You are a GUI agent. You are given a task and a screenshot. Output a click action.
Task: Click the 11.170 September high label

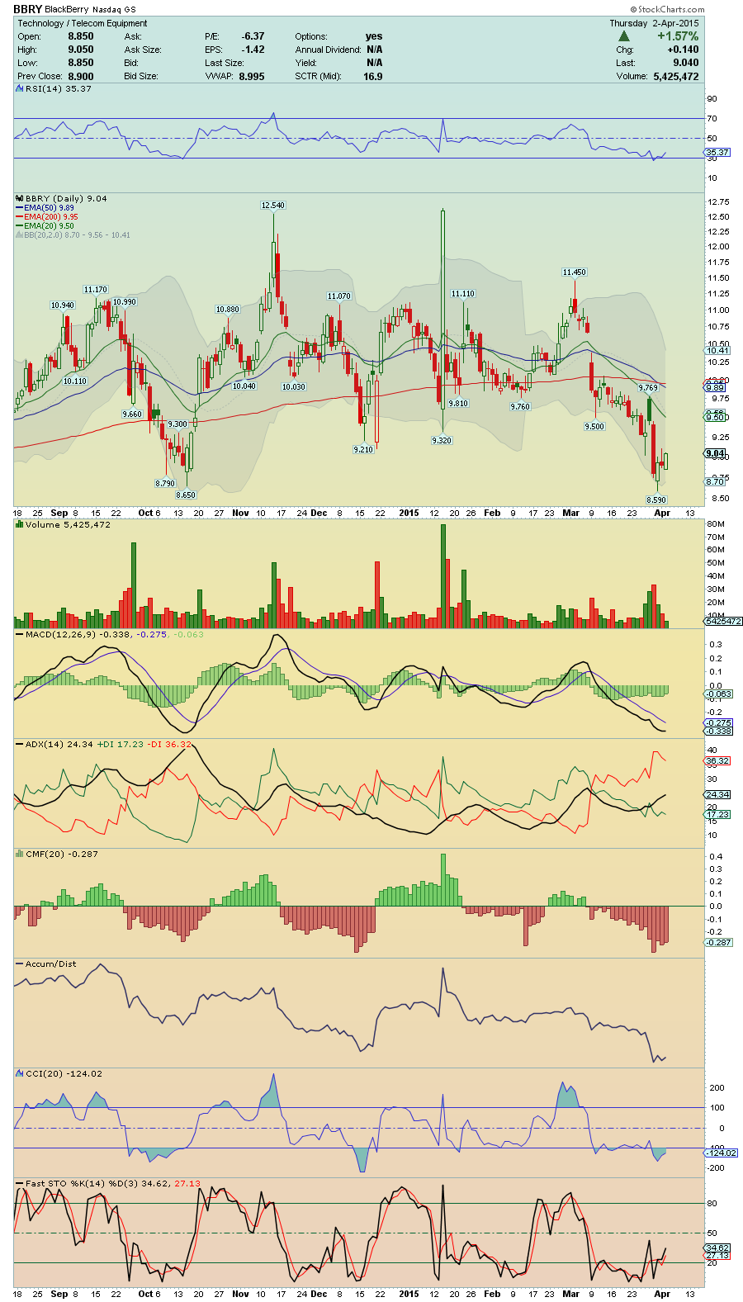pos(95,290)
